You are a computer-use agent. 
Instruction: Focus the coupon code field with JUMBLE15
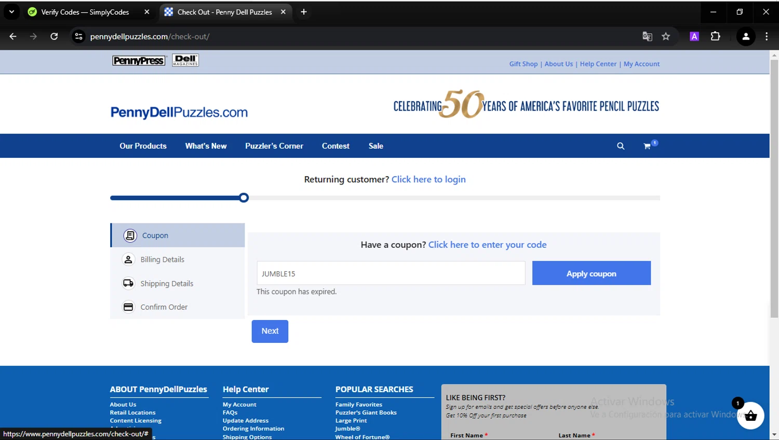[391, 273]
